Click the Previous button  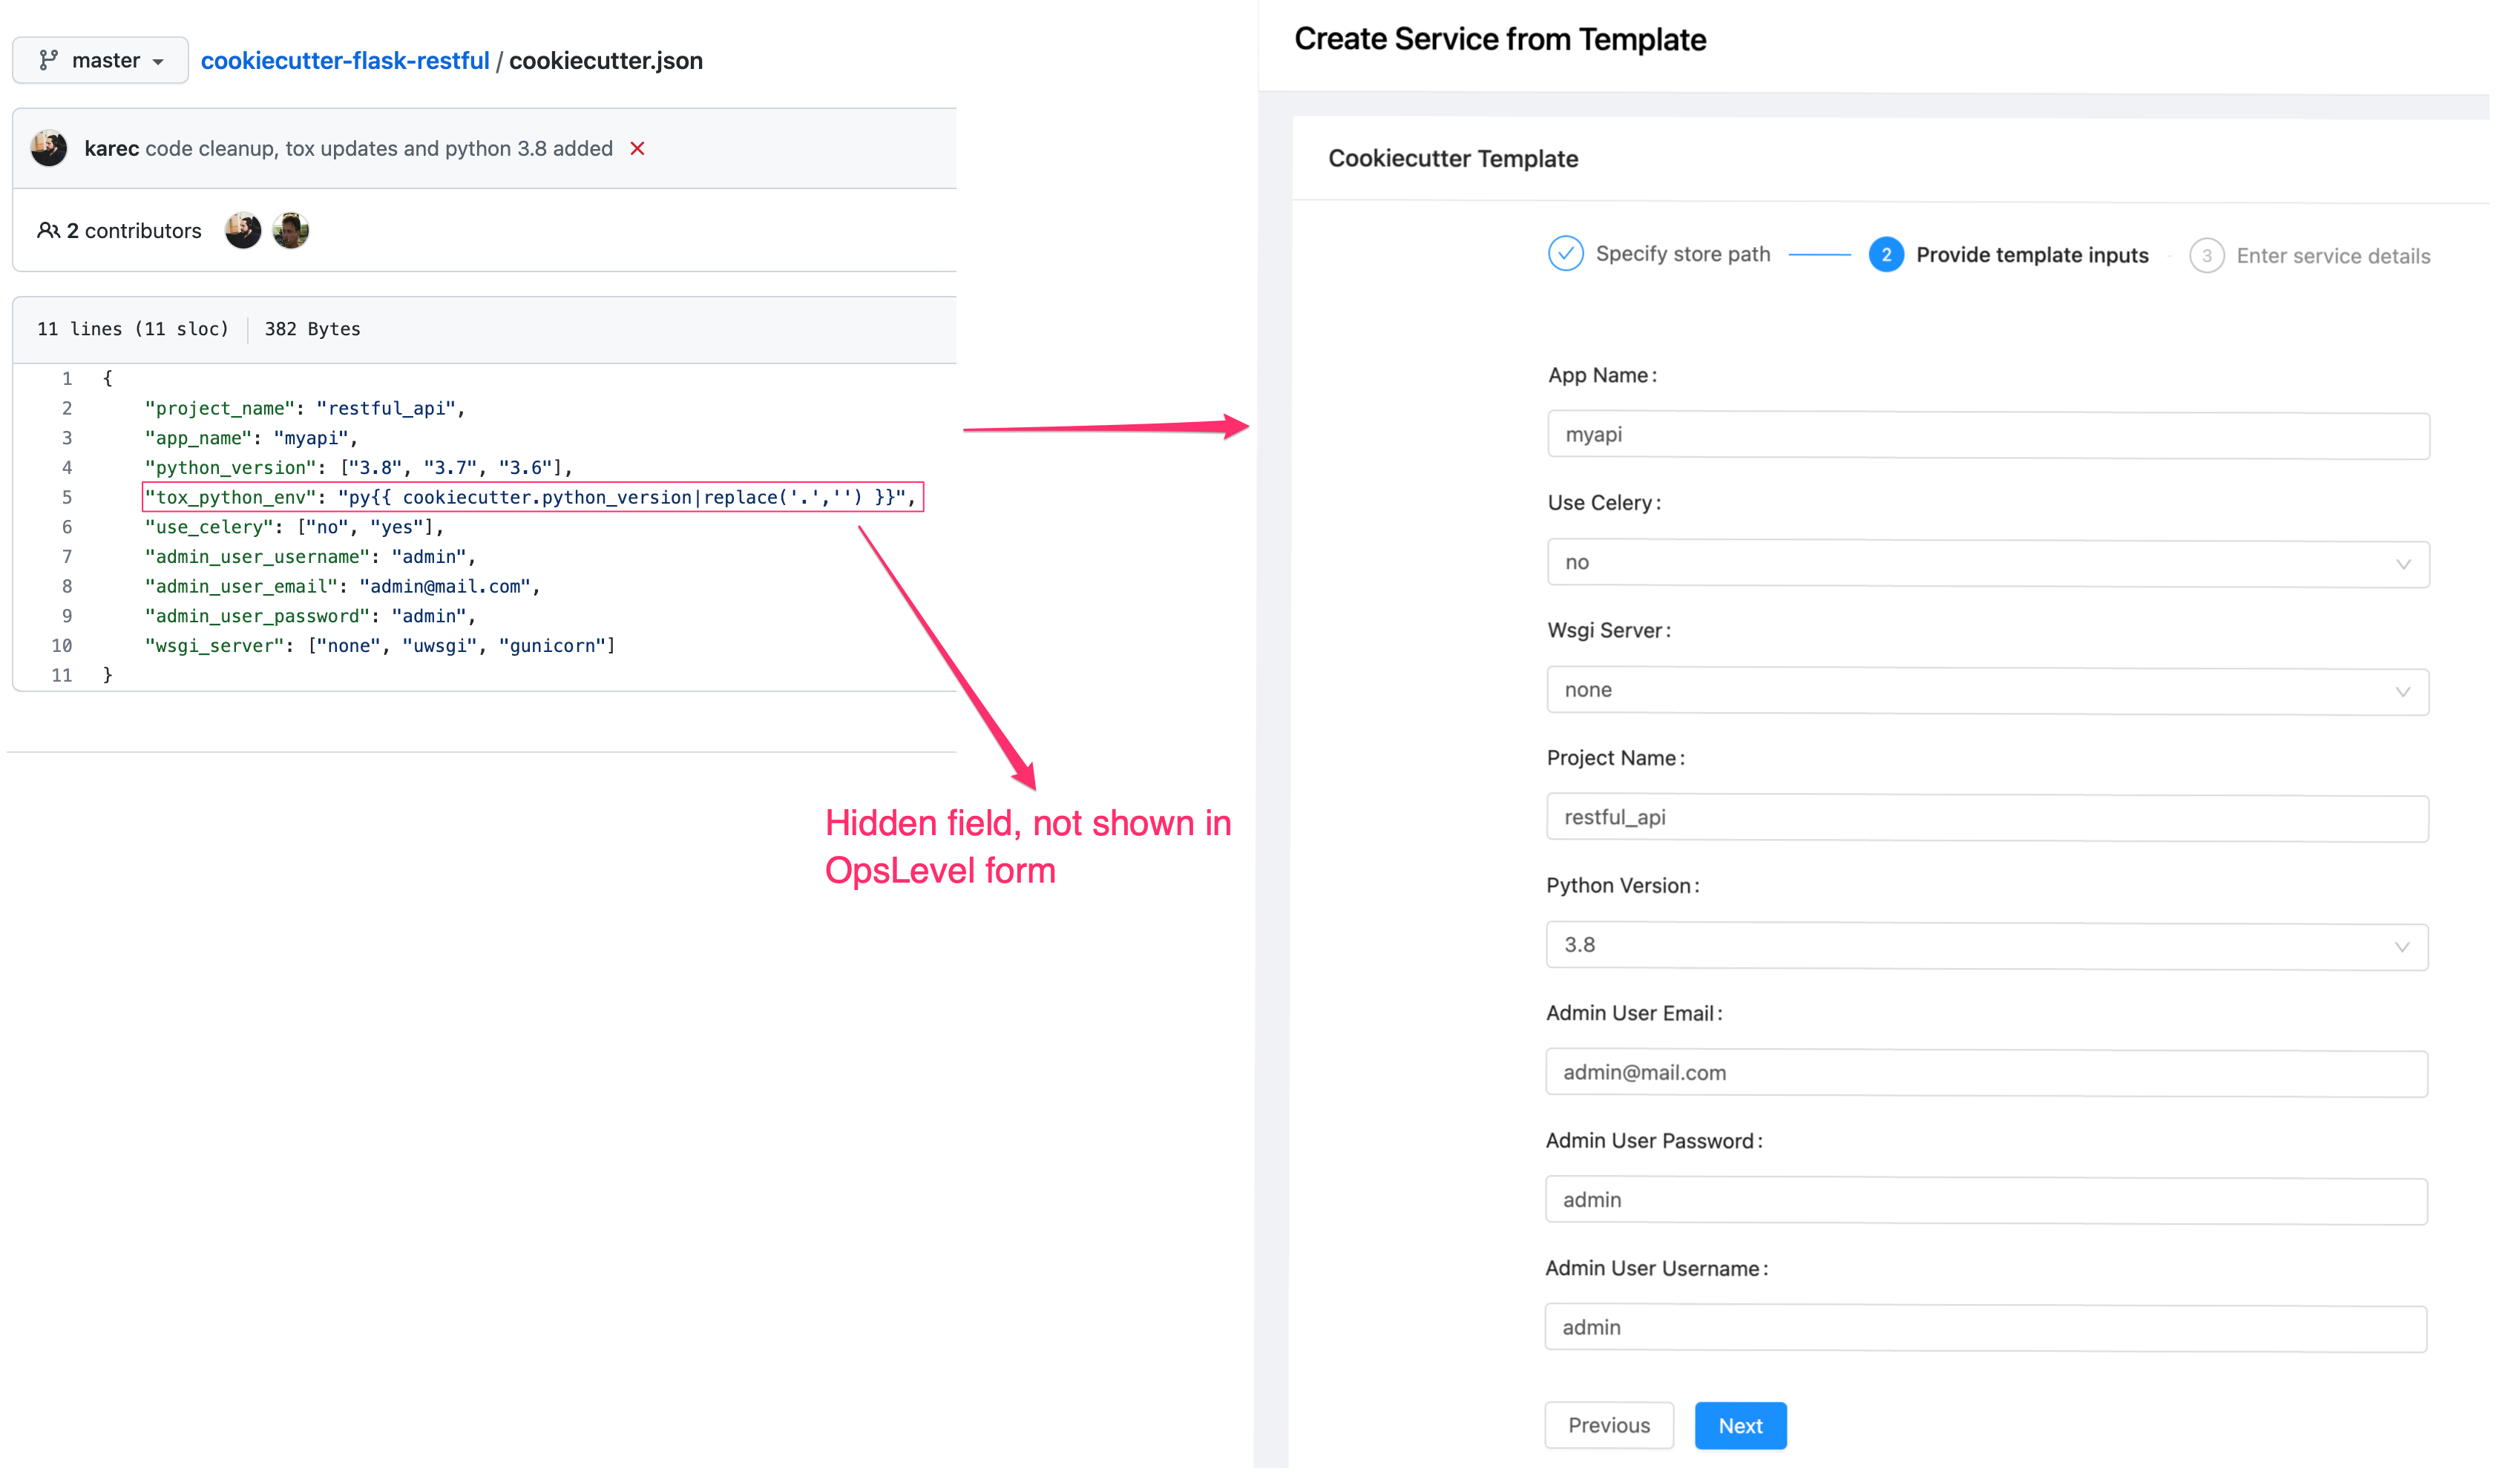pyautogui.click(x=1608, y=1425)
